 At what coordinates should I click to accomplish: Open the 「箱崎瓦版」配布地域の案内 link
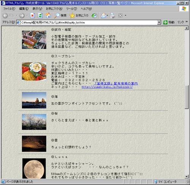[x=116, y=84]
